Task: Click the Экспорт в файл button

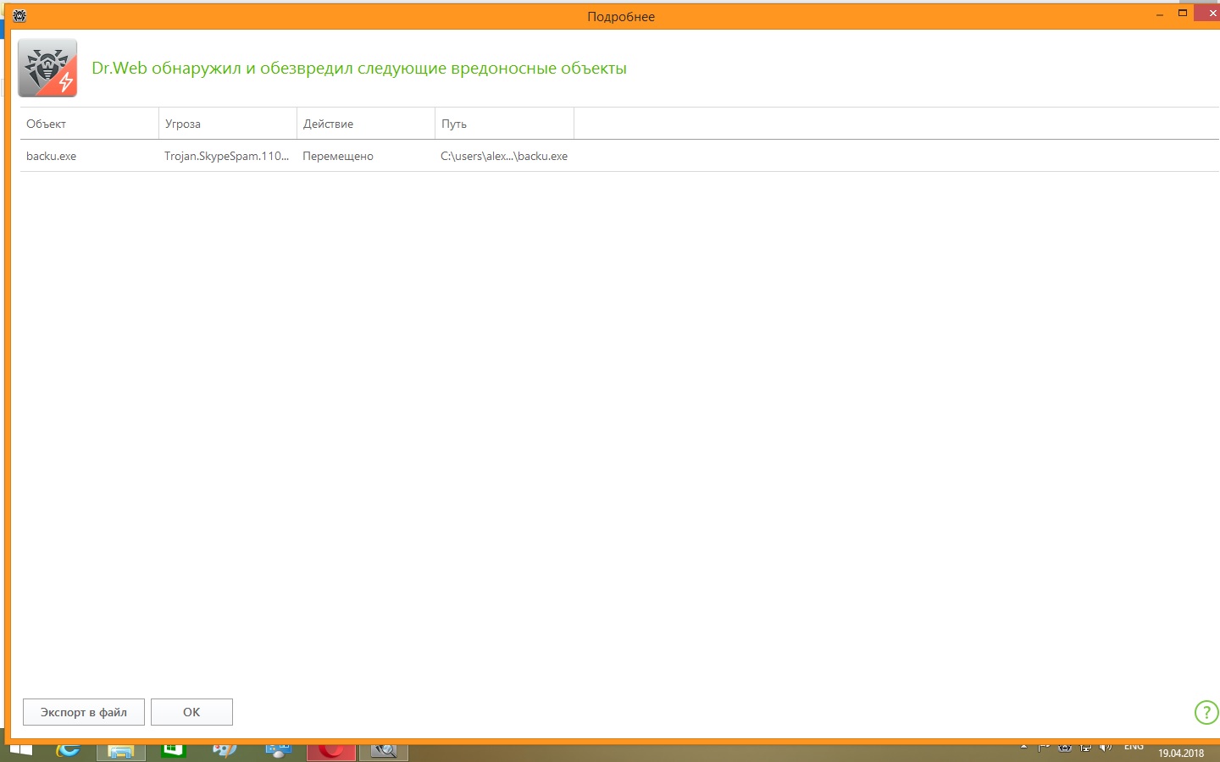Action: (x=84, y=712)
